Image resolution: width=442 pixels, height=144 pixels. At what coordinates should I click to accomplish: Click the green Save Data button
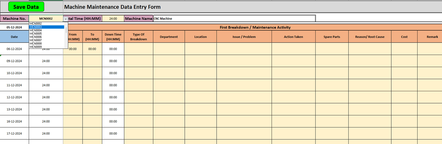[x=26, y=7]
